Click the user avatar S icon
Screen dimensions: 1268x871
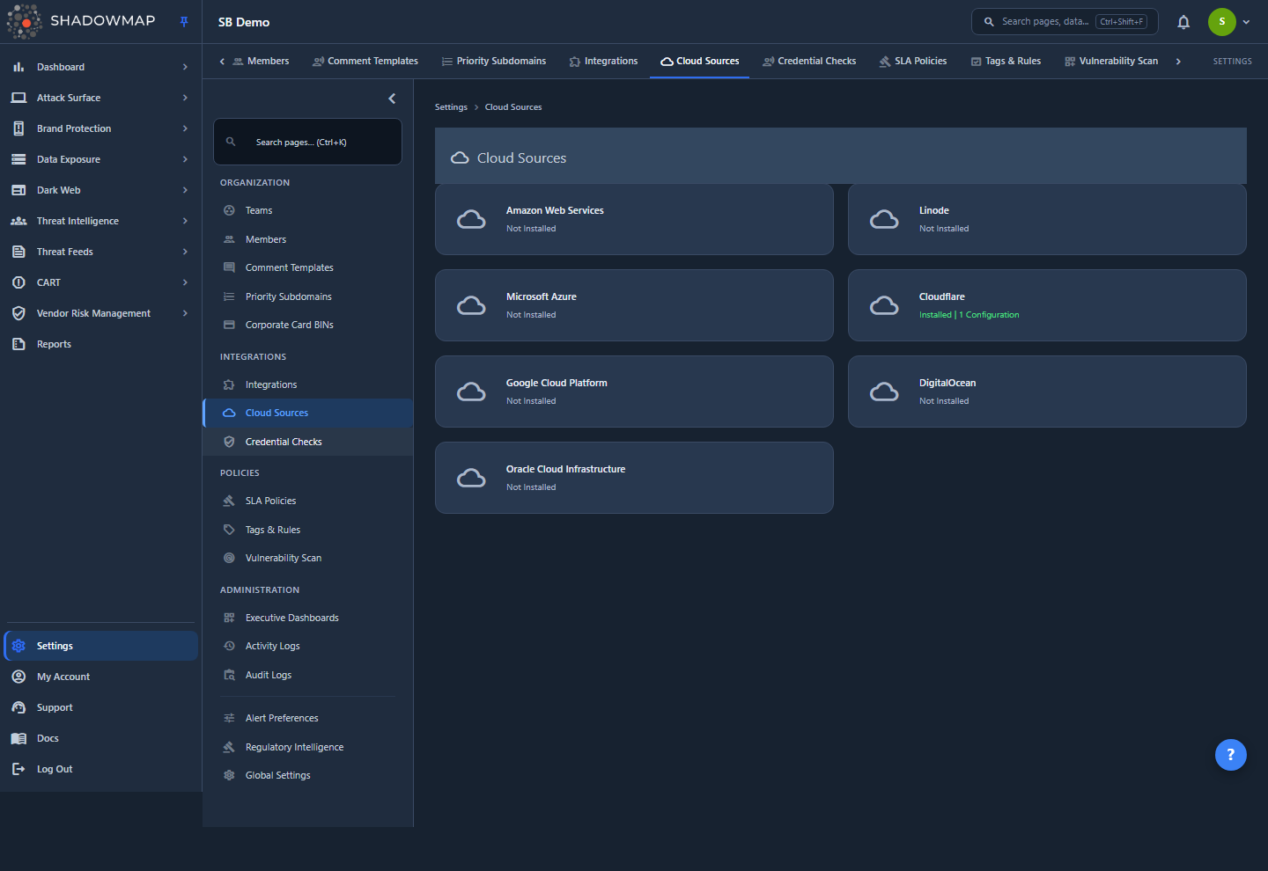(x=1221, y=22)
